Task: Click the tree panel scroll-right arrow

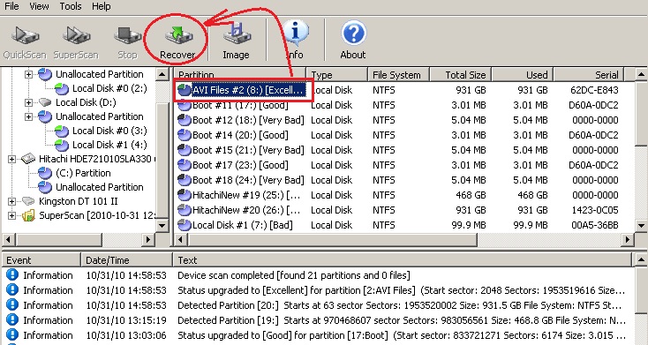Action: point(149,239)
